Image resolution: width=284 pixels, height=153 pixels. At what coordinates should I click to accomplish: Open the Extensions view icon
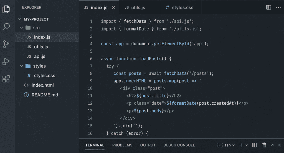coord(6,79)
